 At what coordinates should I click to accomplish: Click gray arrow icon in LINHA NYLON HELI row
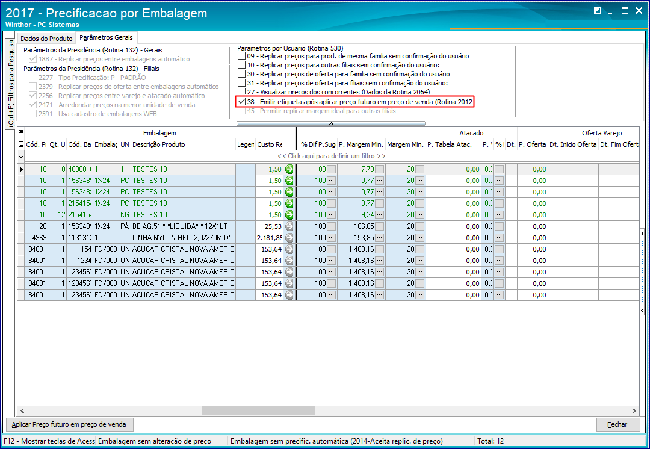pyautogui.click(x=289, y=238)
